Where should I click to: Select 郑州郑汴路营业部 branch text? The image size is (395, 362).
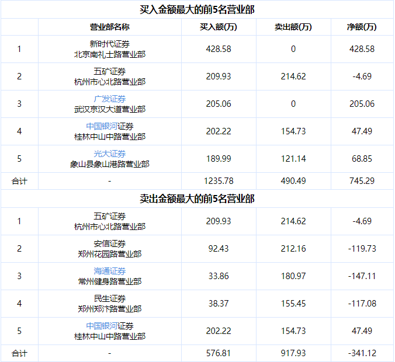point(110,309)
